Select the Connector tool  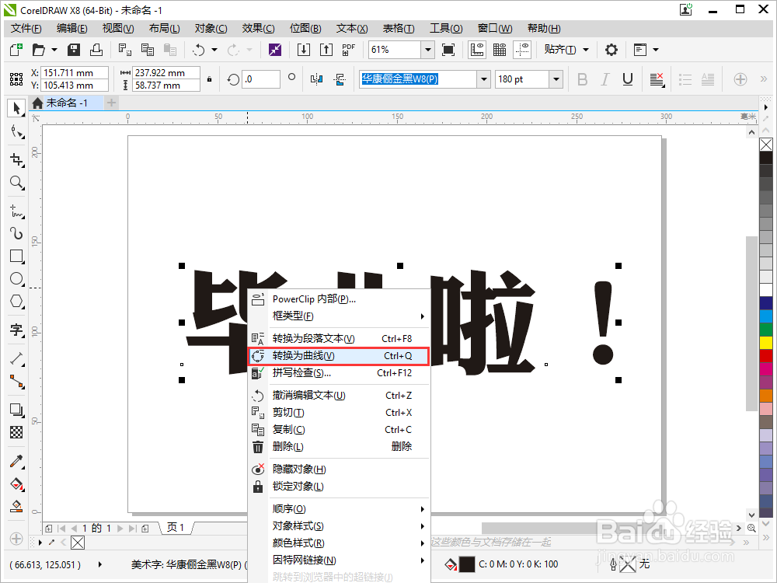tap(16, 381)
